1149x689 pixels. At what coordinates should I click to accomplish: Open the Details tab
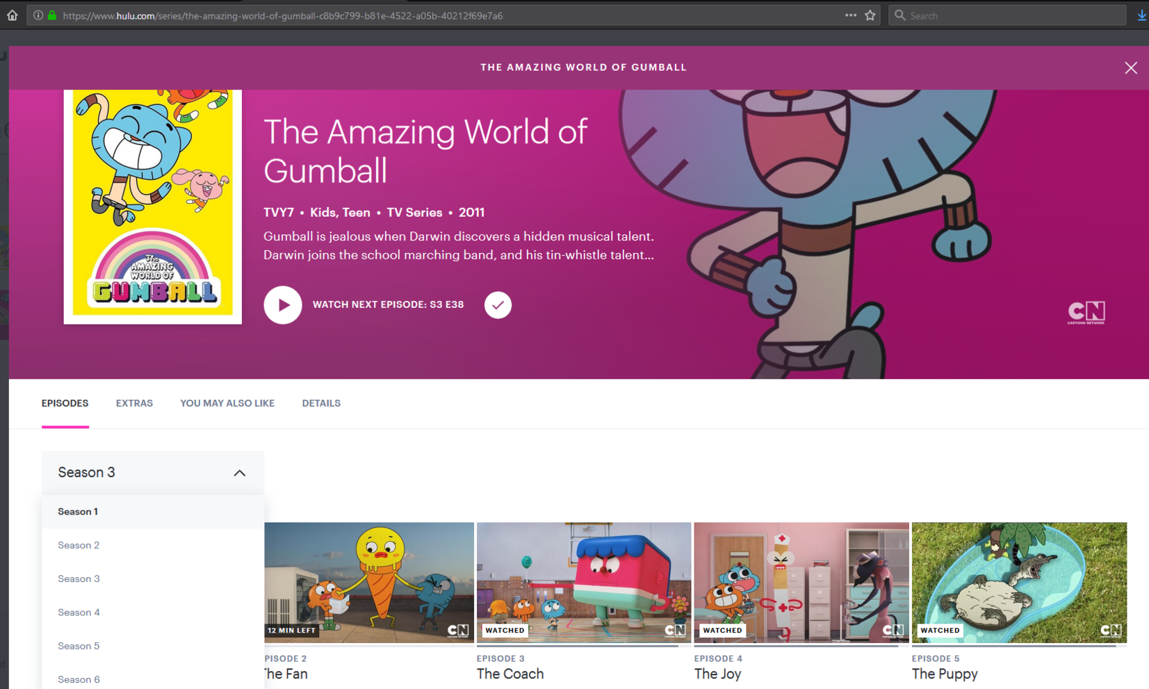(x=321, y=403)
